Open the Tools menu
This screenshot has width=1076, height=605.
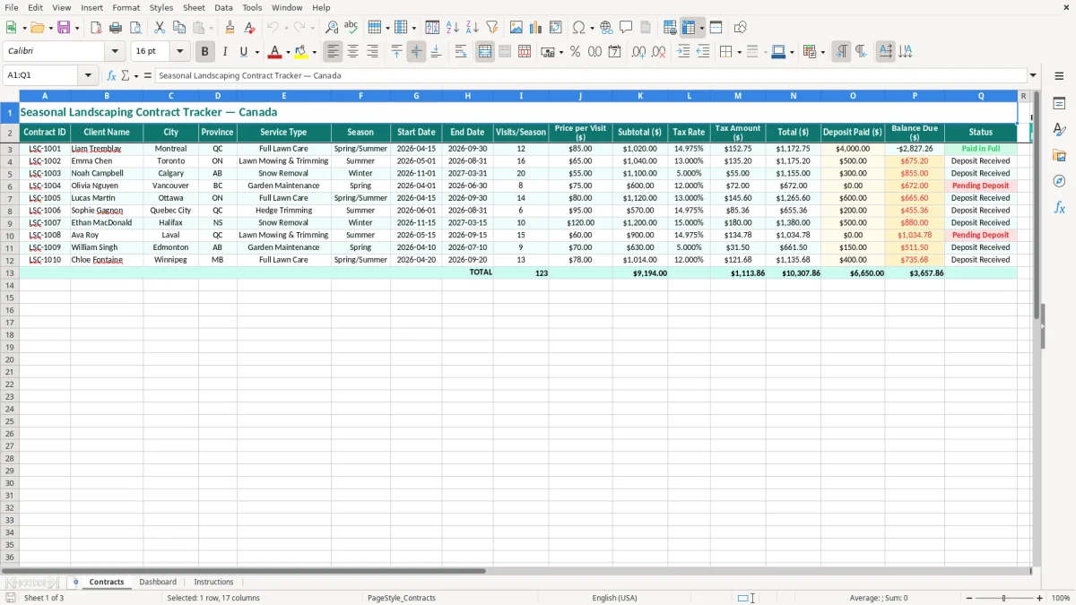(252, 7)
